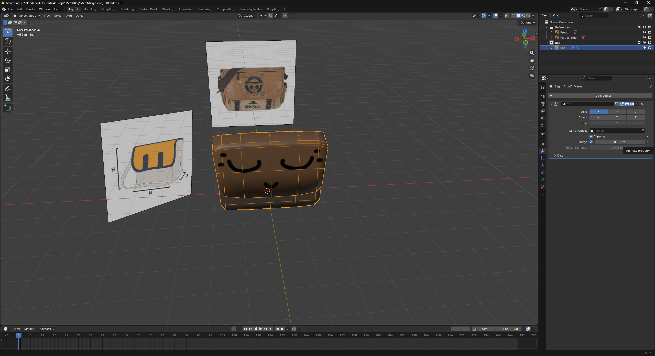Toggle X-ray display in viewport header
655x356 pixels.
point(507,16)
